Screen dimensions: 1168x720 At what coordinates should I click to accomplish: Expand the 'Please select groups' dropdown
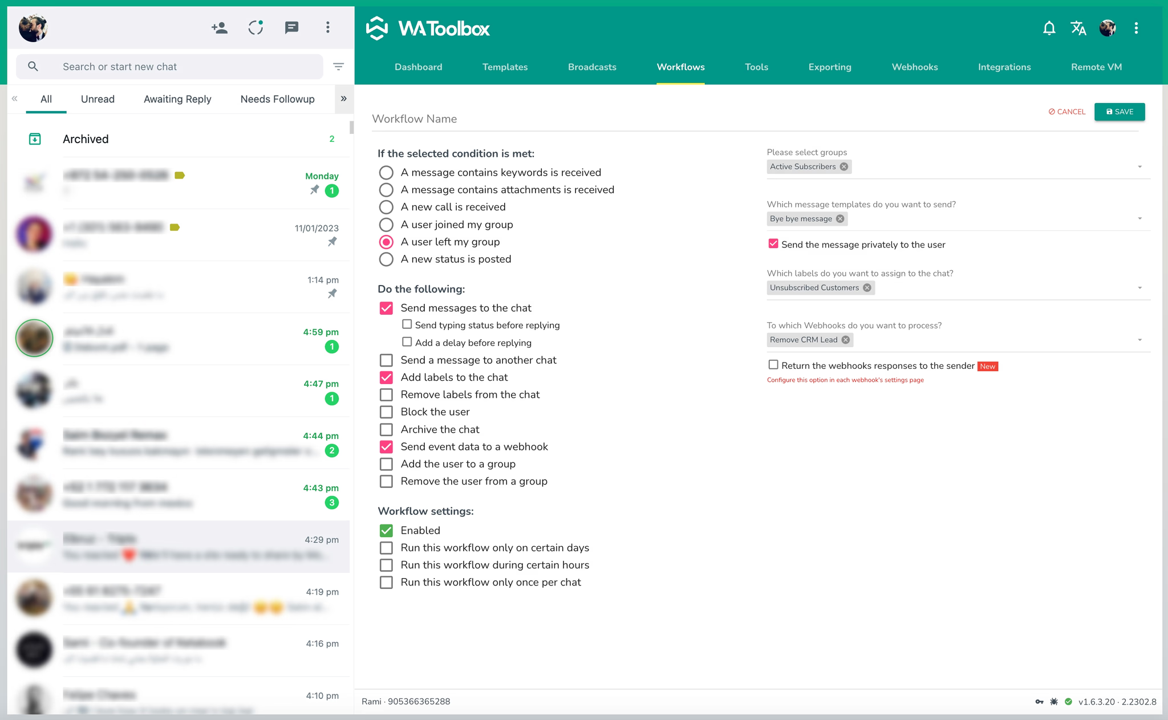(x=1139, y=167)
